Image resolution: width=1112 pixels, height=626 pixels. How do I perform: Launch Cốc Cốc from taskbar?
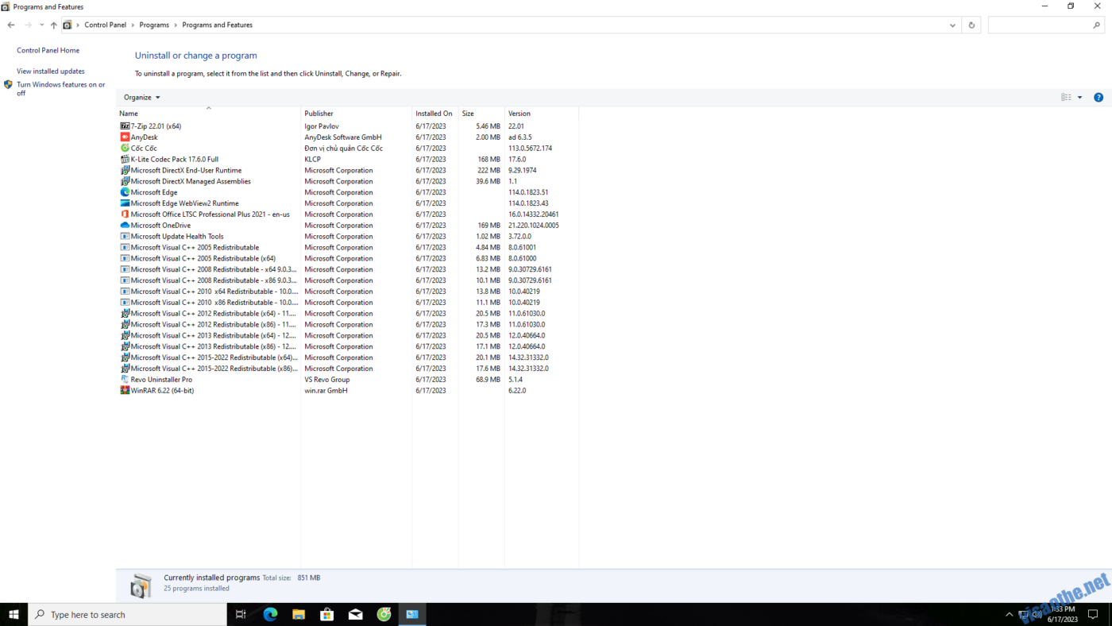point(384,614)
